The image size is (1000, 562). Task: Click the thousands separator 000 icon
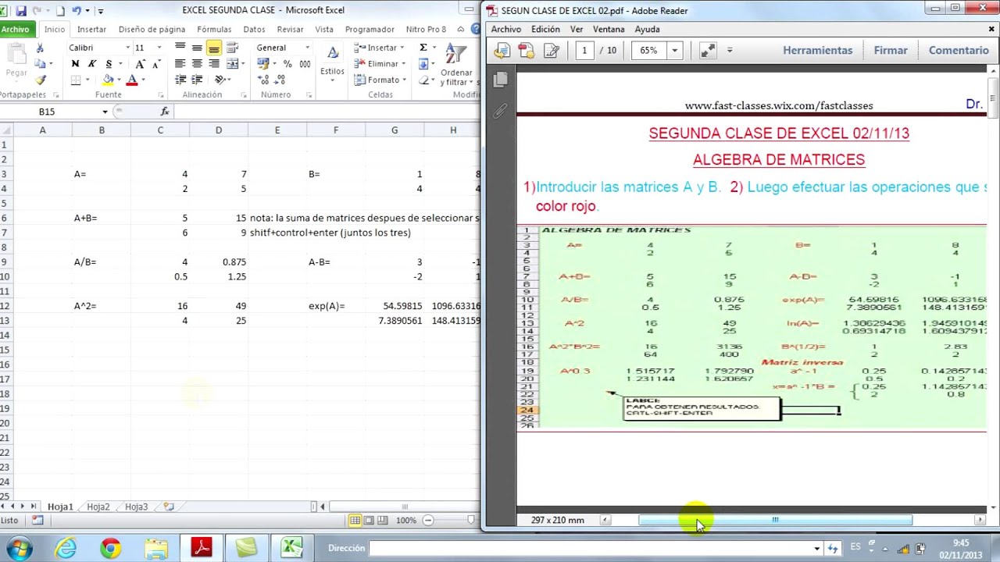(x=303, y=64)
